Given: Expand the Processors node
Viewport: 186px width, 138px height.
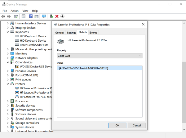Looking at the screenshot, I should pyautogui.click(x=8, y=101).
